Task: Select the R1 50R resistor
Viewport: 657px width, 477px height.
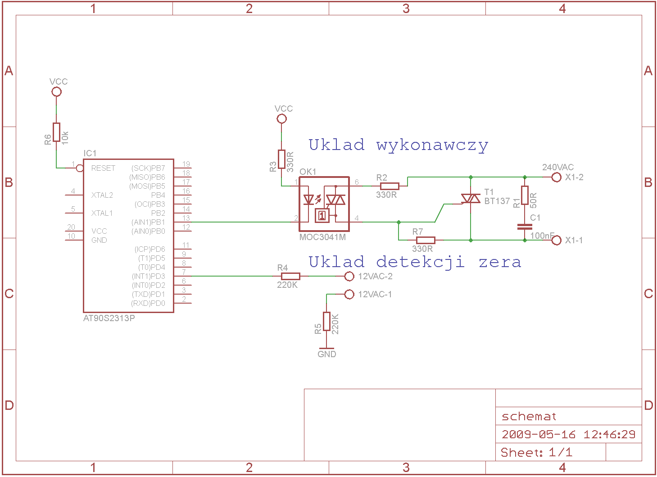Action: (x=525, y=195)
